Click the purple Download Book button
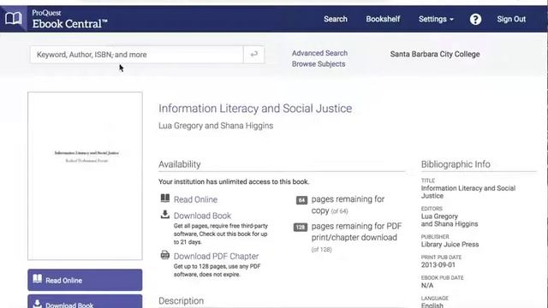548x308 pixels. 85,302
